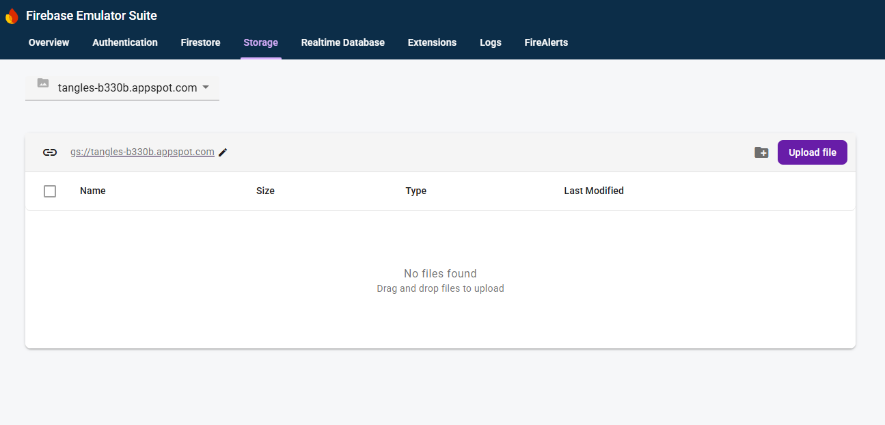Image resolution: width=885 pixels, height=425 pixels.
Task: Click the bucket image icon in the selector
Action: coord(43,83)
